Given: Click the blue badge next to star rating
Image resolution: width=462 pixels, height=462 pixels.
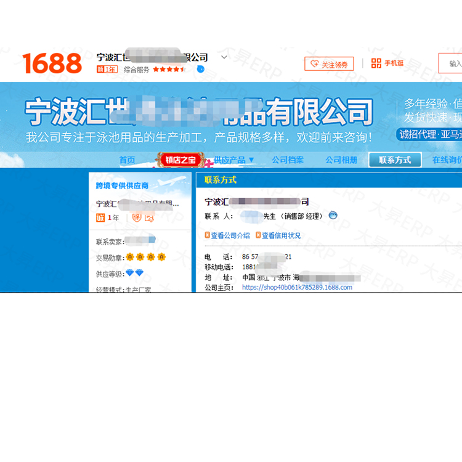Looking at the screenshot, I should tap(201, 69).
